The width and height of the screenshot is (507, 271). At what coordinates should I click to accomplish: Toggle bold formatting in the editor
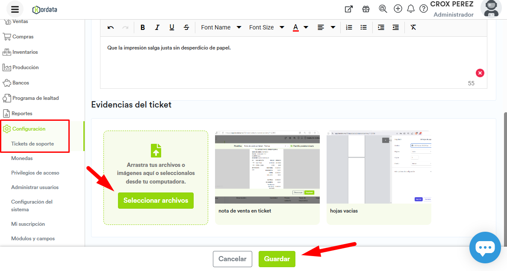point(143,27)
